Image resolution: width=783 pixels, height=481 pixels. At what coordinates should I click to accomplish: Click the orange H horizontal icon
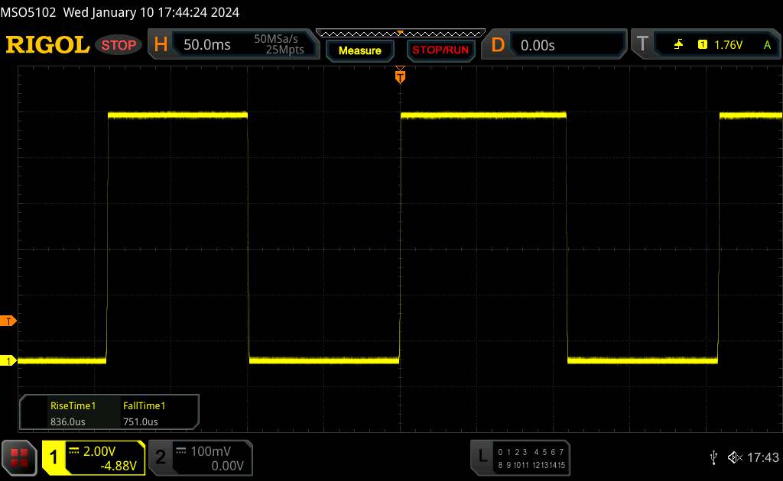pyautogui.click(x=161, y=45)
